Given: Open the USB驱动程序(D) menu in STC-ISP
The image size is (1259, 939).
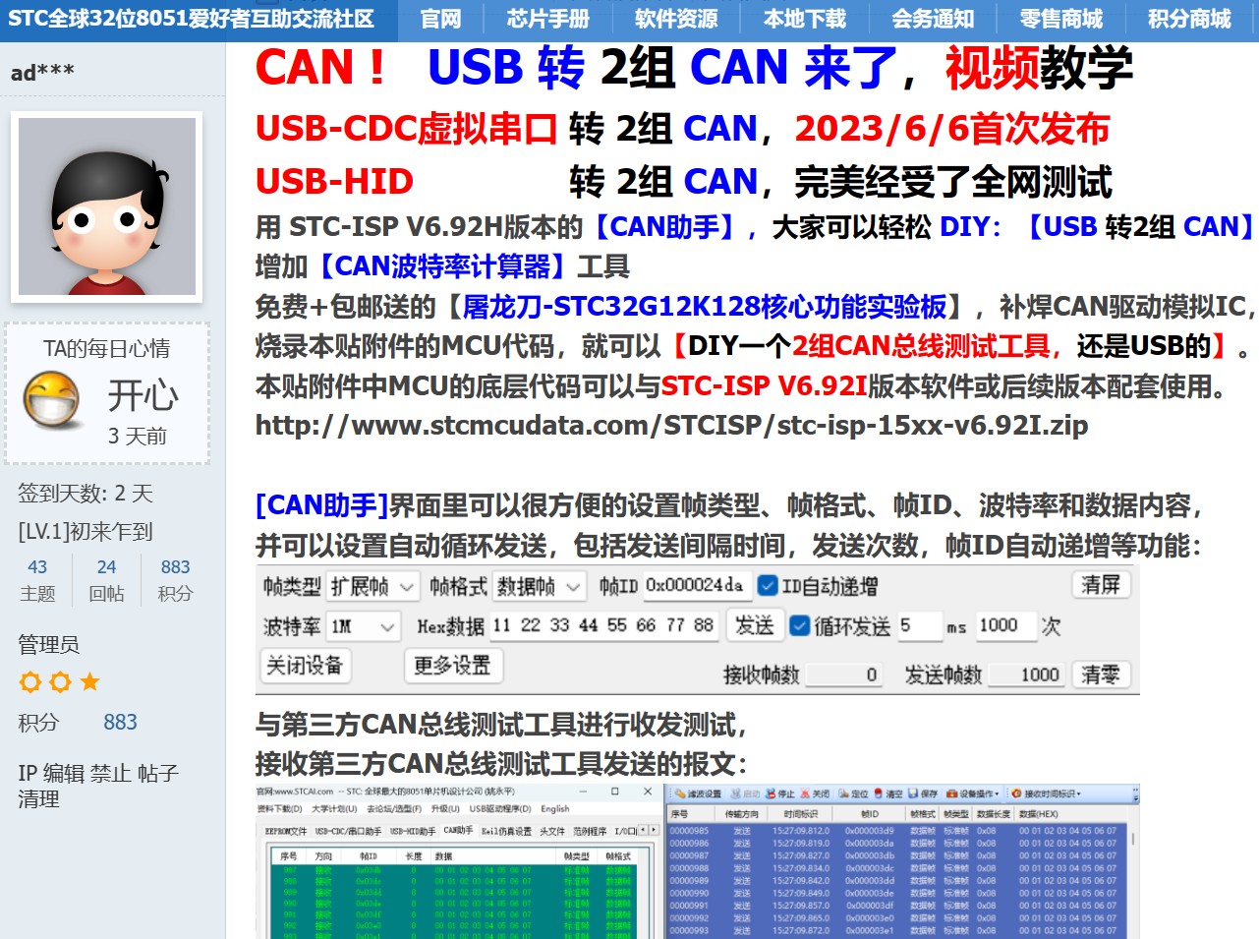Looking at the screenshot, I should 499,809.
